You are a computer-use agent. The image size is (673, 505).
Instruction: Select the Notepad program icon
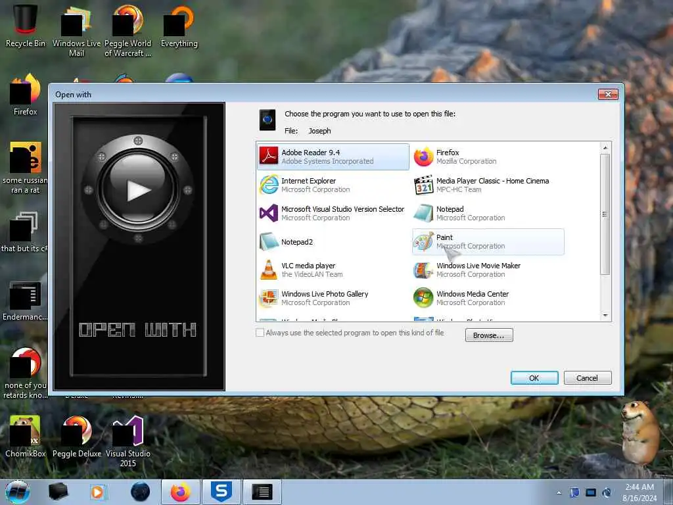(x=423, y=213)
